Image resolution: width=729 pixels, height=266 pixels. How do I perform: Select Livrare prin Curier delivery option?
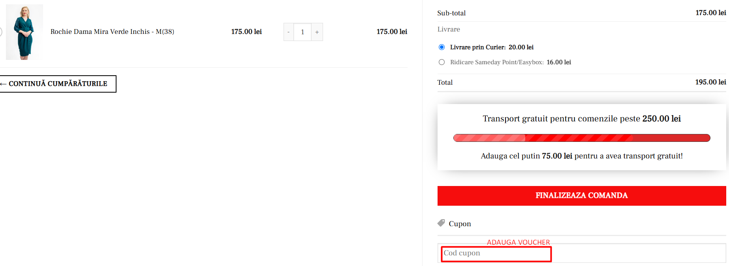[442, 47]
